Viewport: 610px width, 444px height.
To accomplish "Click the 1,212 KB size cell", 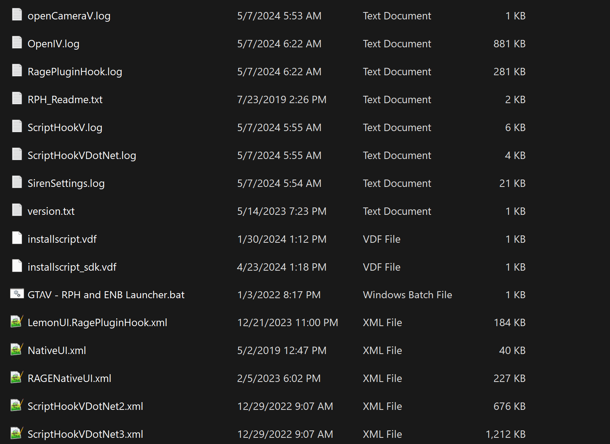I will (505, 434).
